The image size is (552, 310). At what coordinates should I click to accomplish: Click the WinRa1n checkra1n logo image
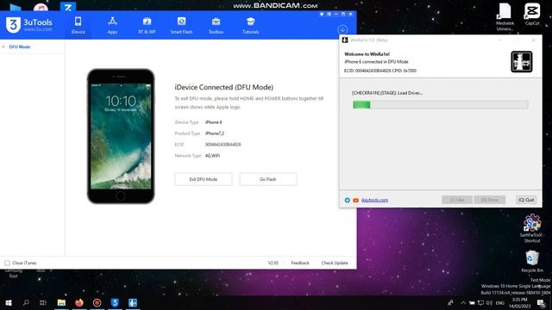tap(521, 62)
